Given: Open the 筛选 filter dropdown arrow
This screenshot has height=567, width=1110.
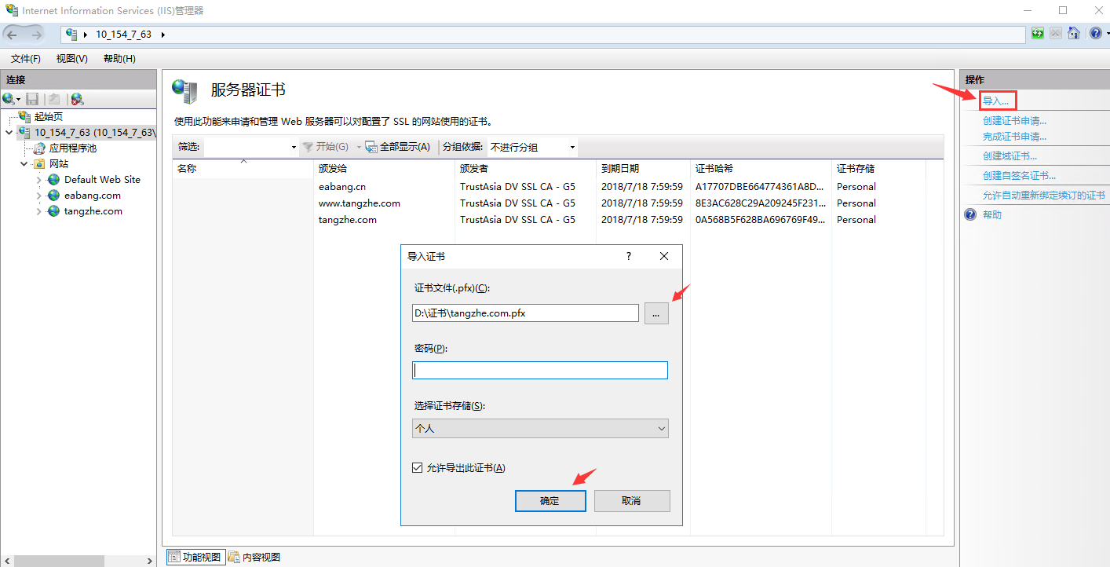Looking at the screenshot, I should click(294, 147).
